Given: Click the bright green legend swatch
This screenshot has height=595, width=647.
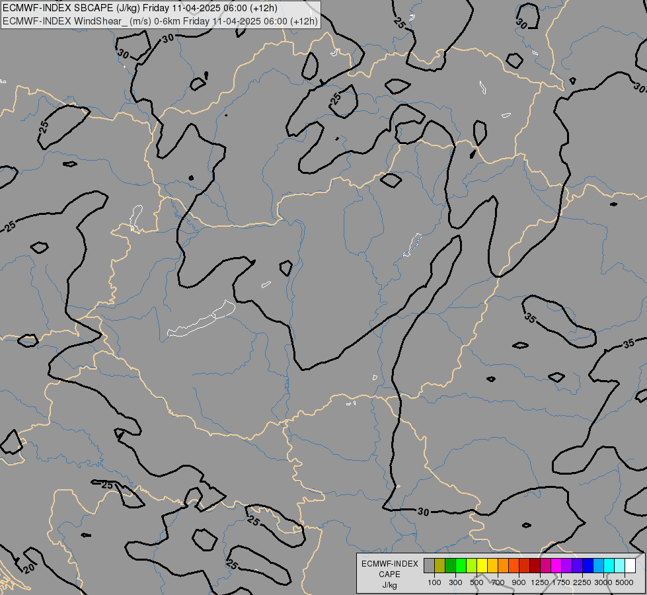Looking at the screenshot, I should pyautogui.click(x=461, y=565).
